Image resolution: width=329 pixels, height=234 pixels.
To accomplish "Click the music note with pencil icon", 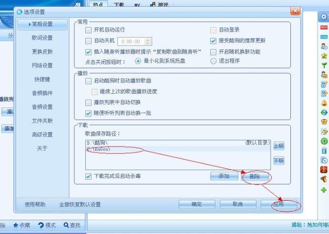I will coord(324,132).
